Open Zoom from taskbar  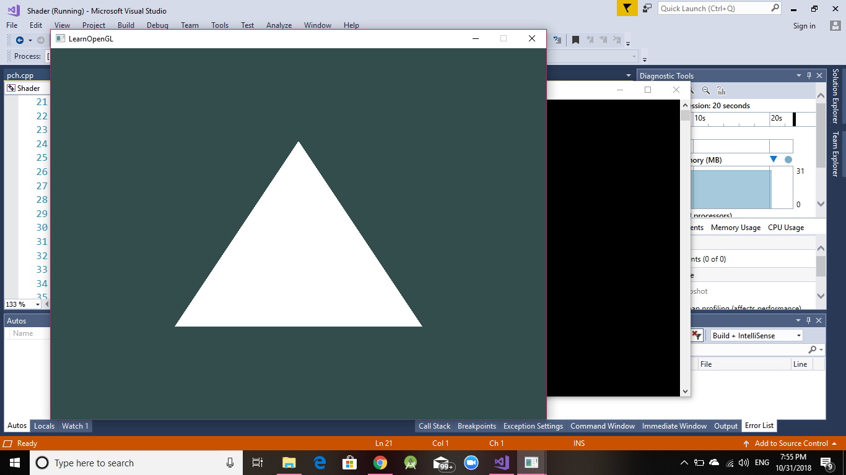471,463
